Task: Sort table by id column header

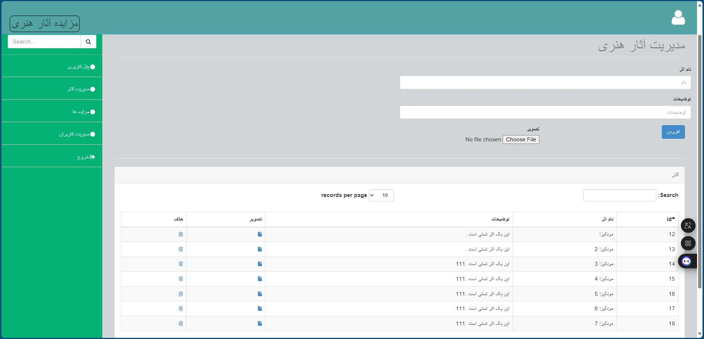Action: [670, 219]
